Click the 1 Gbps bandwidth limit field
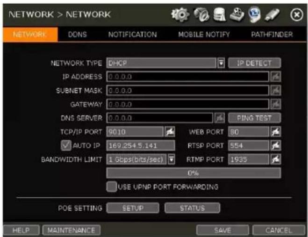Screen dimensions: 308x237 point(136,159)
